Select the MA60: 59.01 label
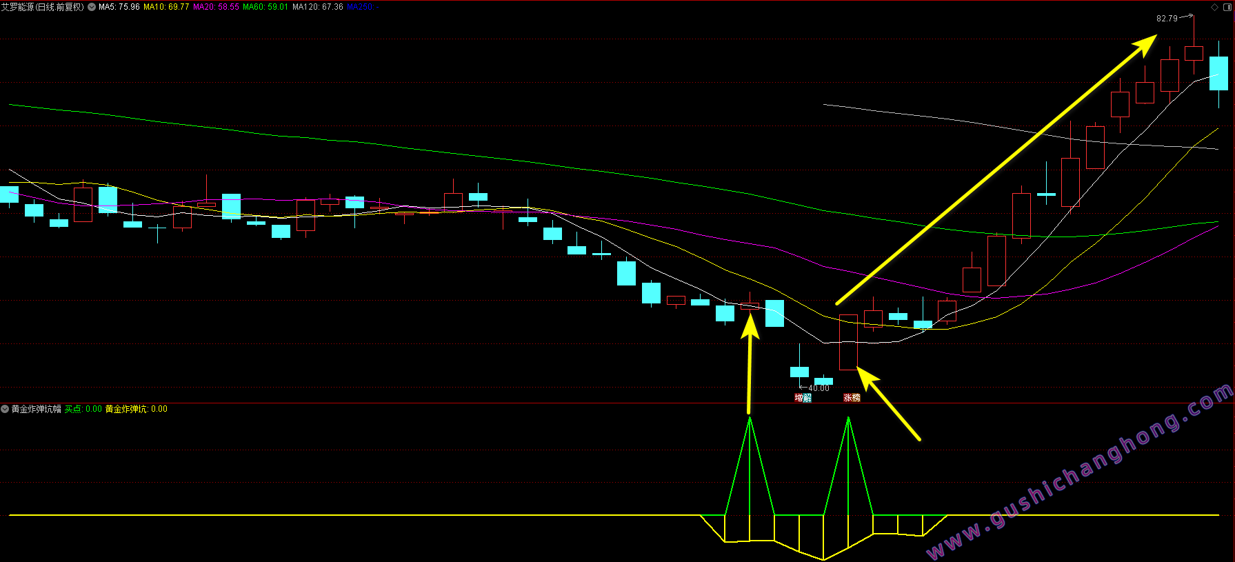1235x562 pixels. click(265, 7)
